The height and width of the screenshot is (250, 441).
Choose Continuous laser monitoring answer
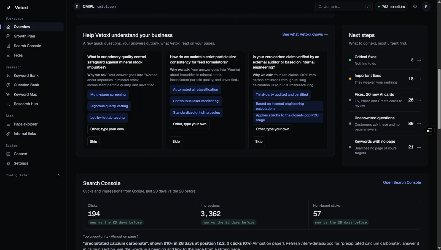click(x=196, y=101)
